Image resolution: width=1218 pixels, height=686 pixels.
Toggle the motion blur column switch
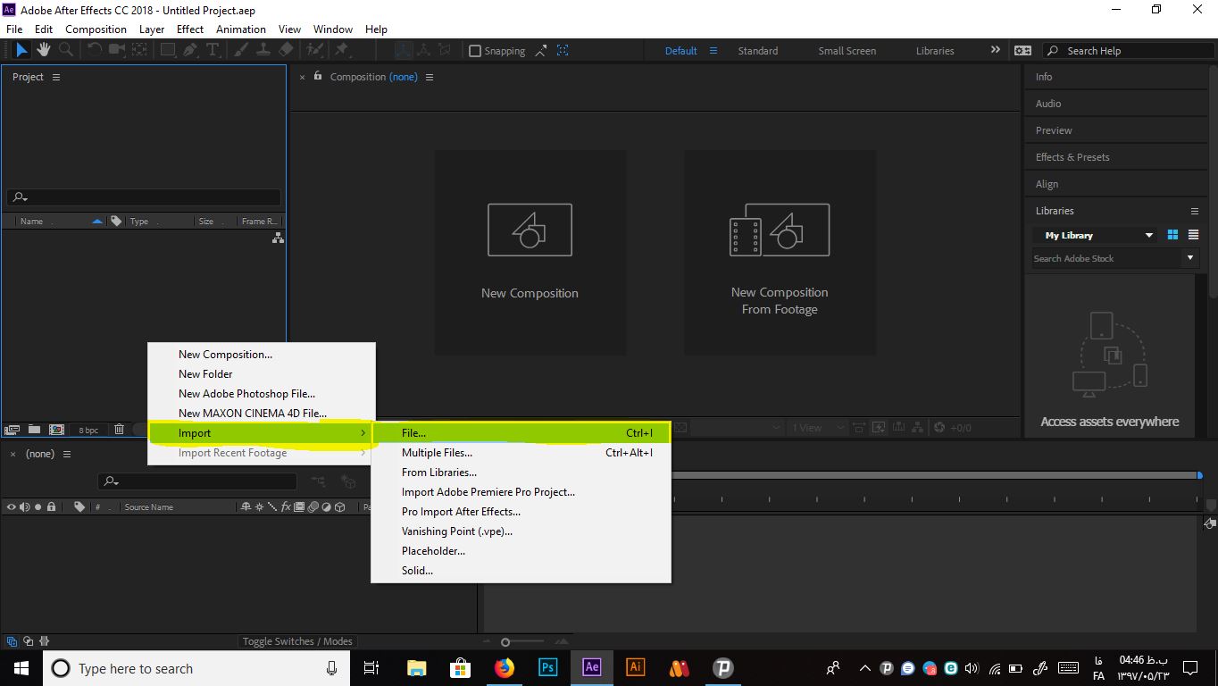click(x=313, y=507)
